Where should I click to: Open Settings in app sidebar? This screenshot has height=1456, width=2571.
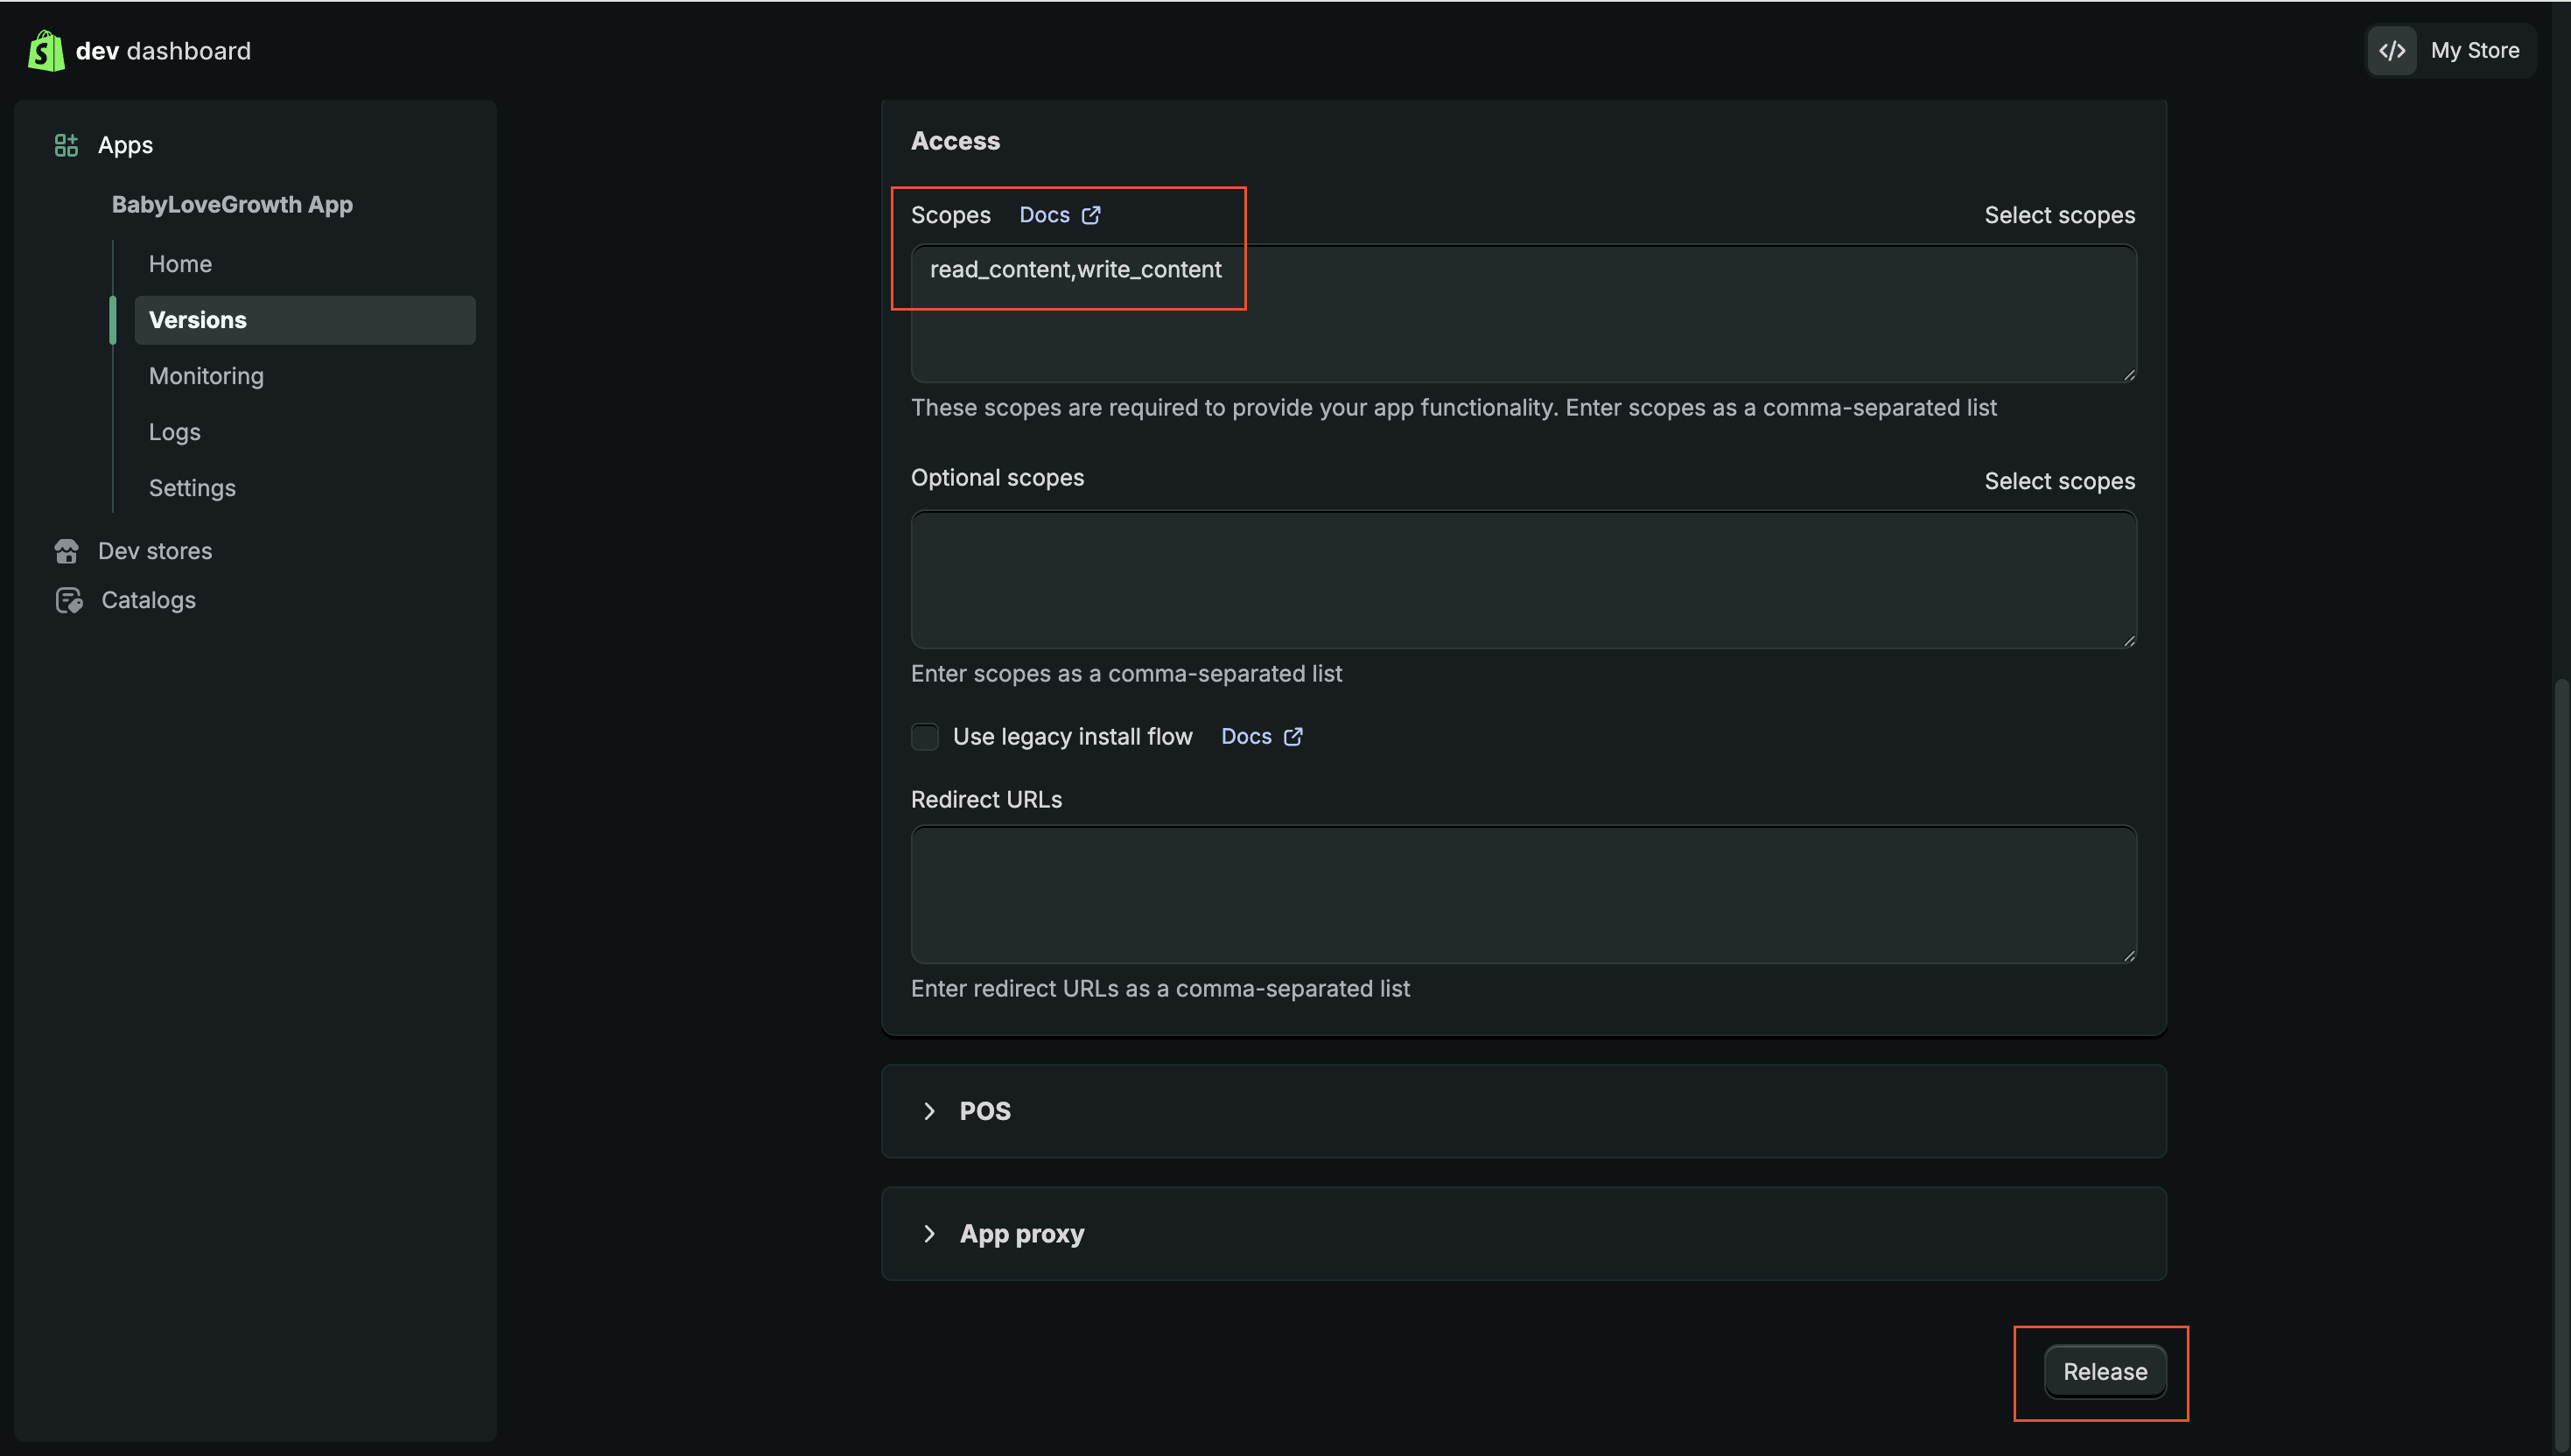pos(192,488)
